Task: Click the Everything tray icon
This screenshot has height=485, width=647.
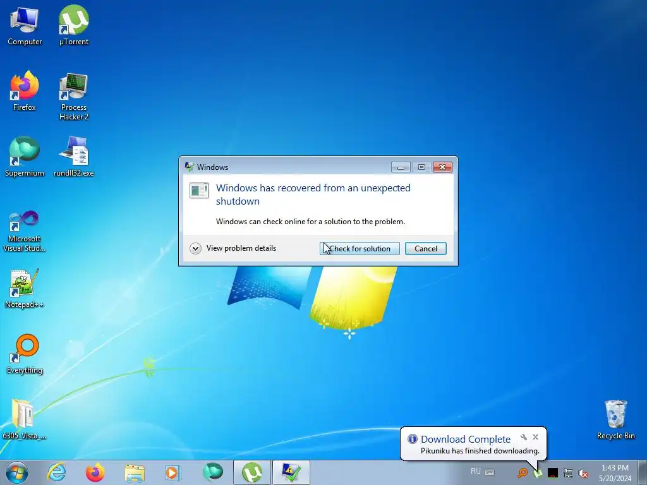Action: point(523,472)
